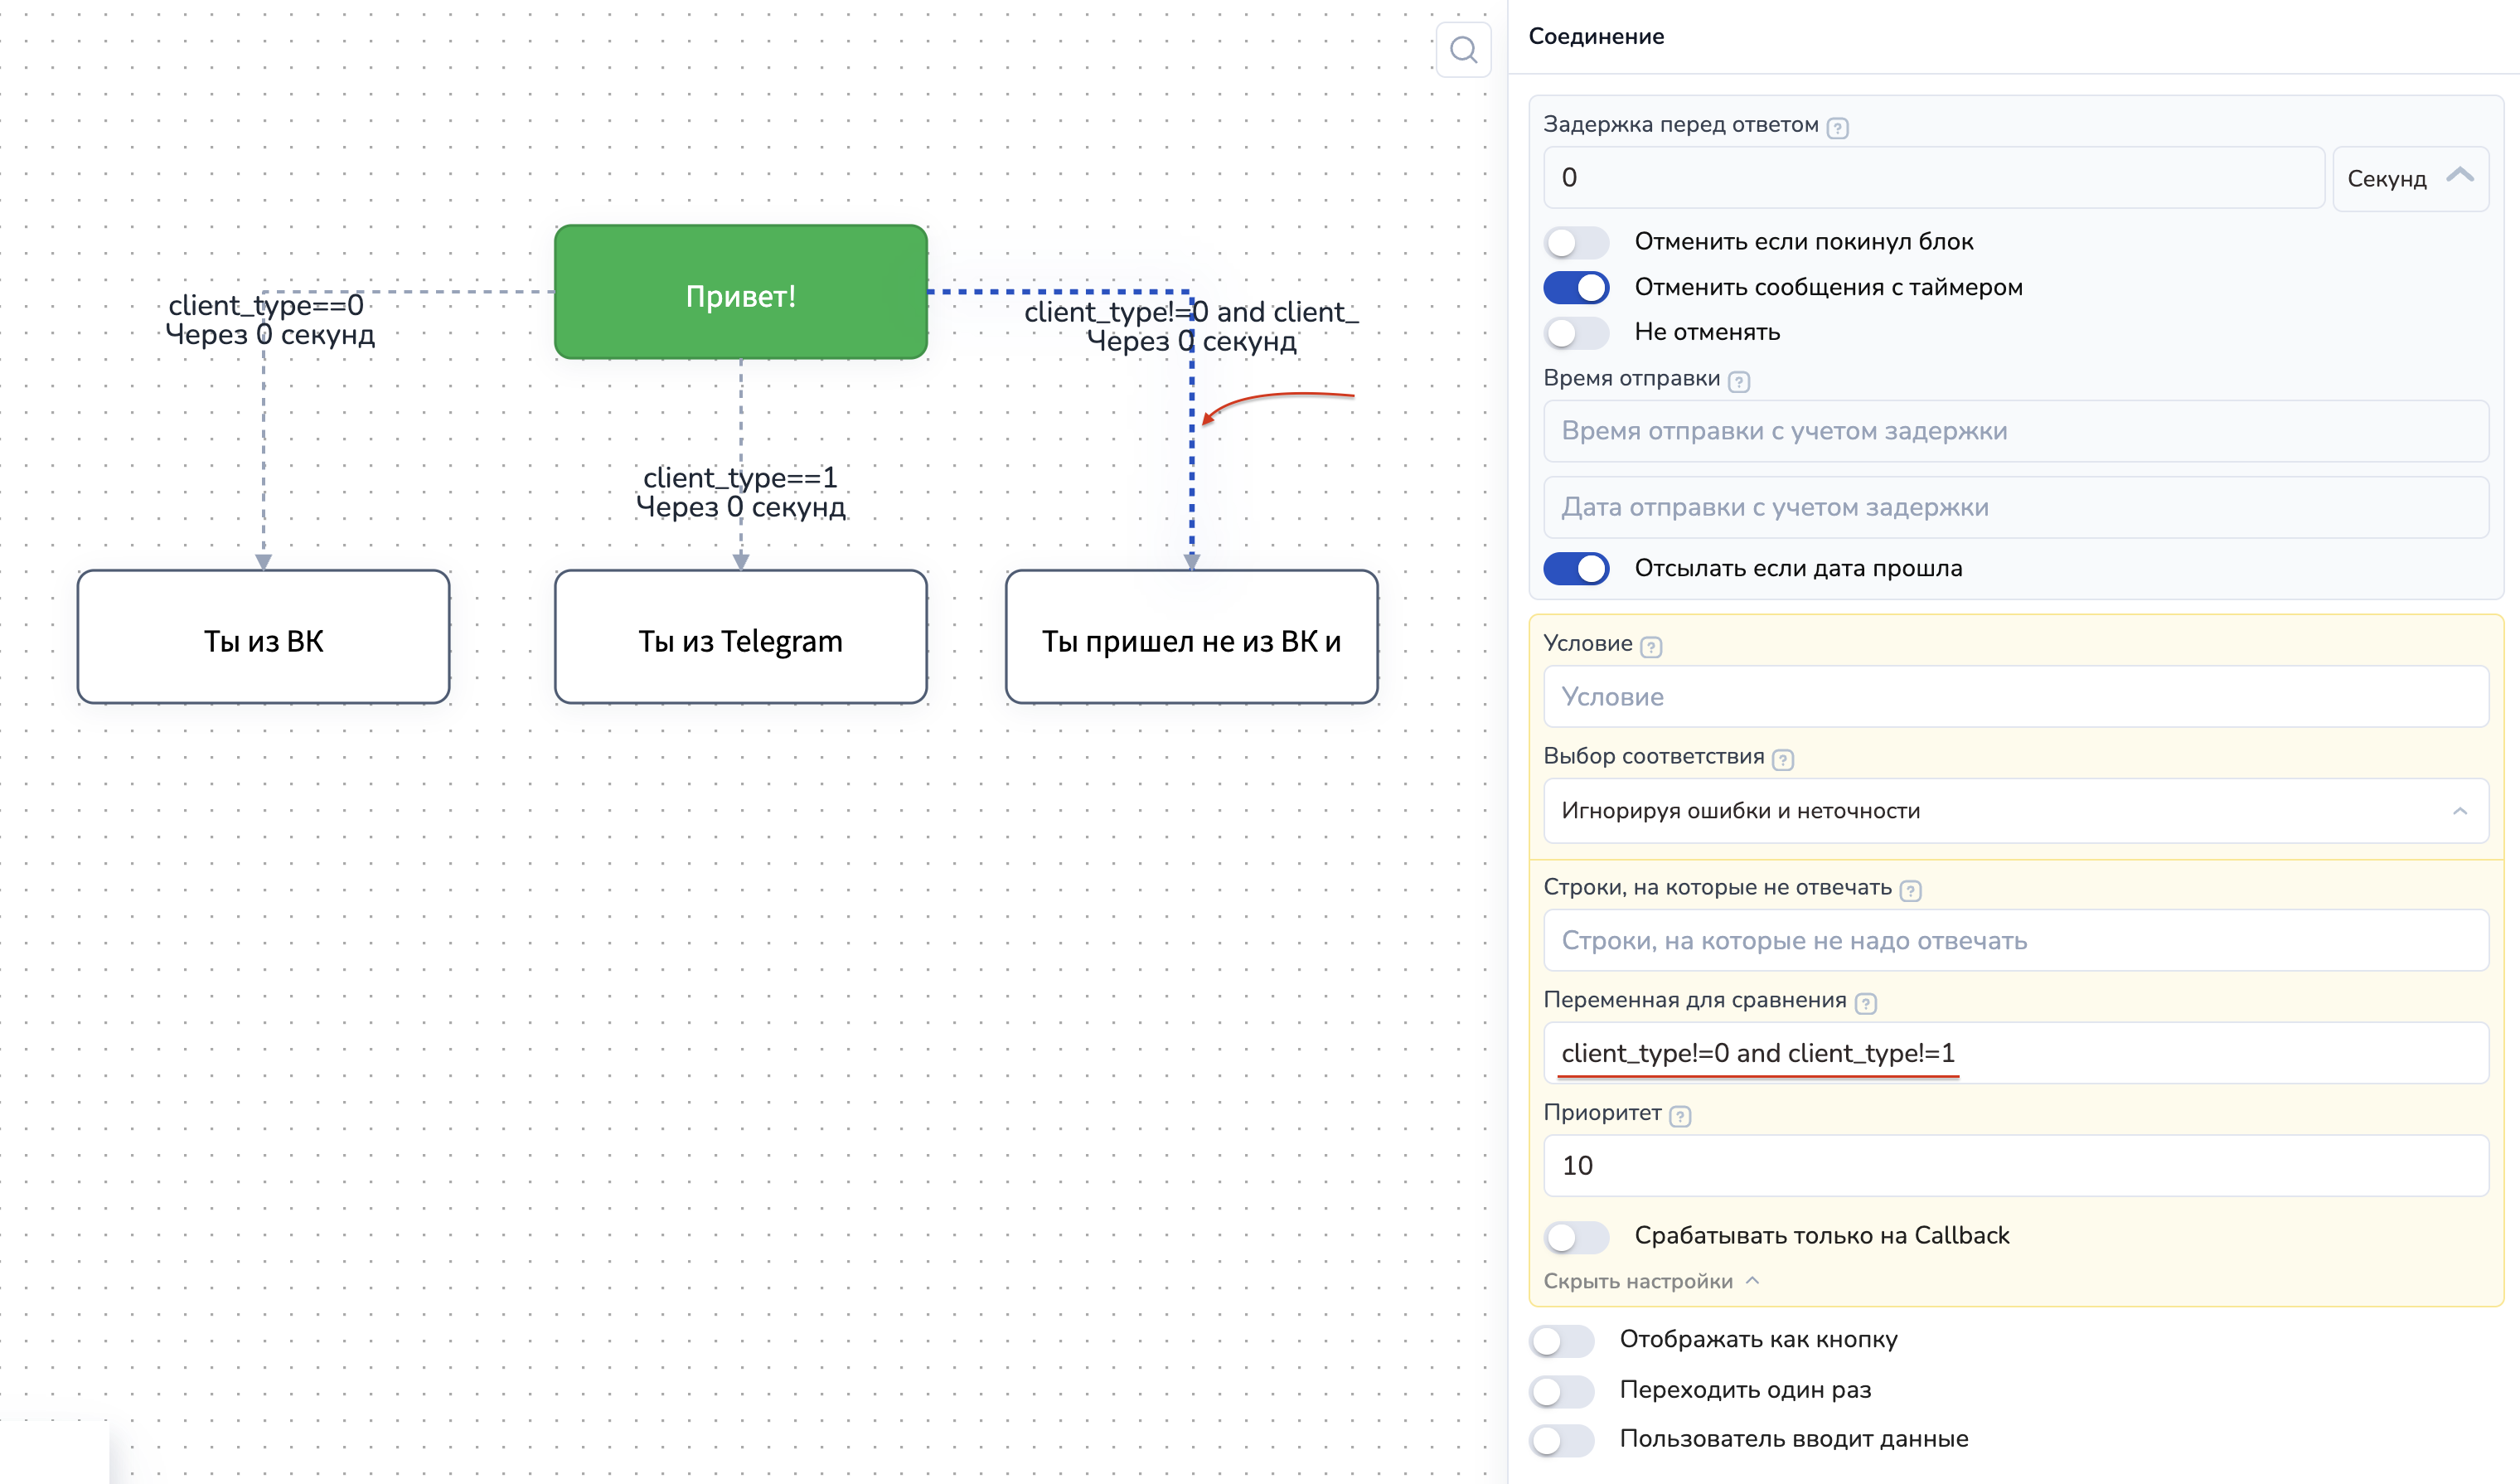Viewport: 2520px width, 1484px height.
Task: Click help icon next to Приоритет label
Action: [x=1680, y=1116]
